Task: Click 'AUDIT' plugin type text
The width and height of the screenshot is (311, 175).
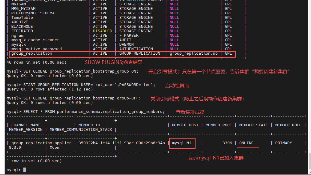Action: tap(125, 40)
